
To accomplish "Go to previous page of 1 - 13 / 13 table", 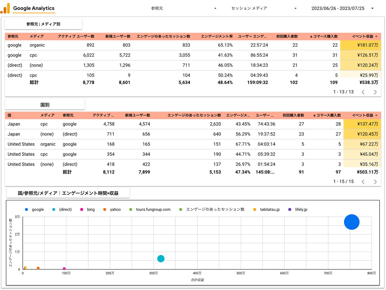I will 363,92.
